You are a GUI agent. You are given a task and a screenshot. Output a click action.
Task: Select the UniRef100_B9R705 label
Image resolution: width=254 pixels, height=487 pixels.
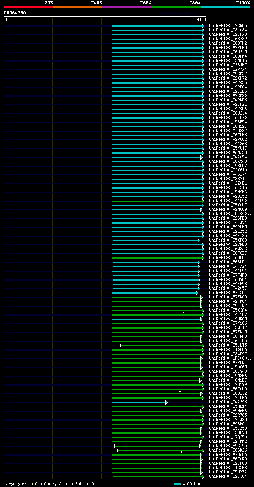coord(228,415)
